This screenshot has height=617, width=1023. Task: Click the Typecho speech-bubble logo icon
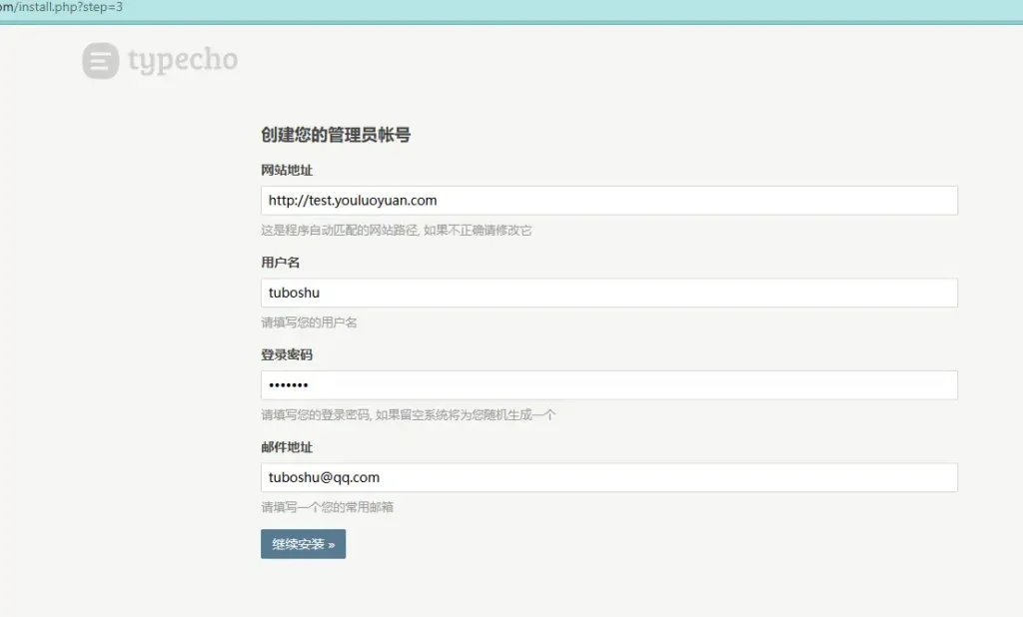click(x=100, y=61)
